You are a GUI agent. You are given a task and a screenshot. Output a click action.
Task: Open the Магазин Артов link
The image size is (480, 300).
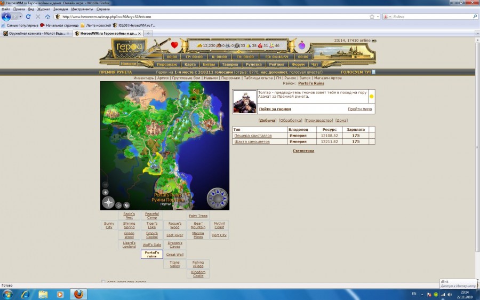[328, 78]
